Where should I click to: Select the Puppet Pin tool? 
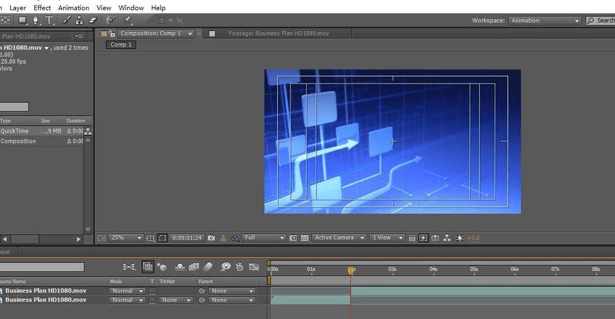pos(128,20)
